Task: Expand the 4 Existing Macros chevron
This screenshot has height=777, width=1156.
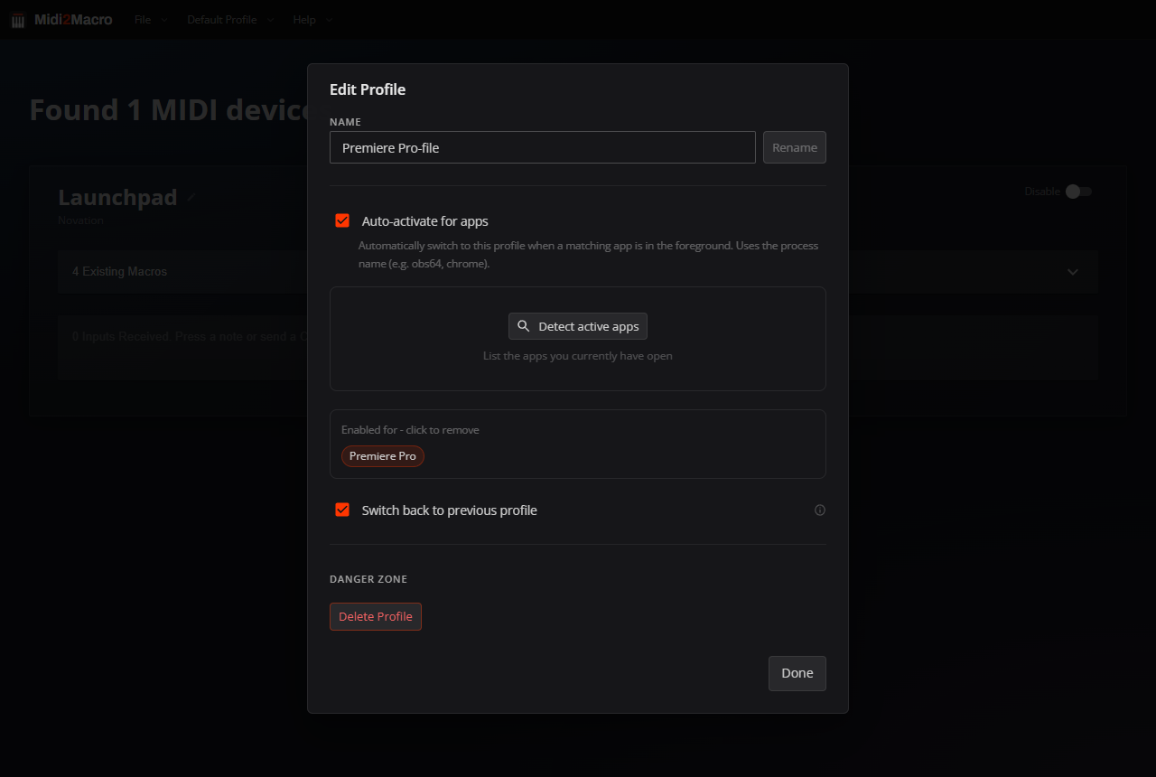Action: pos(1073,272)
